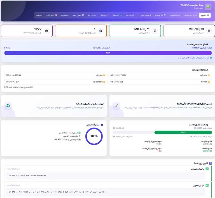Click the info icon beside the settings note
Screen dimensions: 215x198
click(x=211, y=58)
